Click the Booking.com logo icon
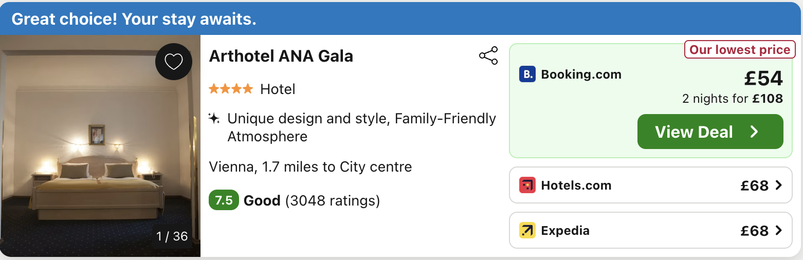 527,75
